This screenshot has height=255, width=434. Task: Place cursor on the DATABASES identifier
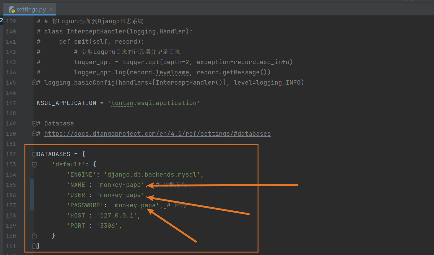coord(54,154)
